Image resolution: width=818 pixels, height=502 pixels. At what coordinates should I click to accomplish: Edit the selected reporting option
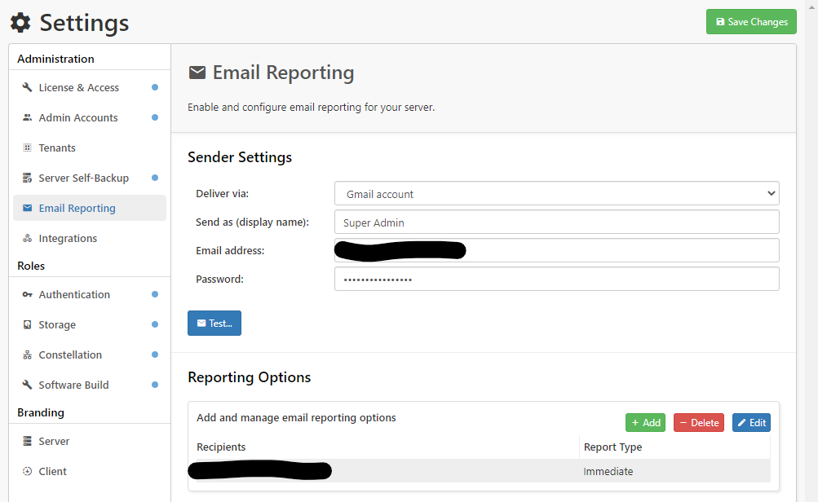point(751,423)
